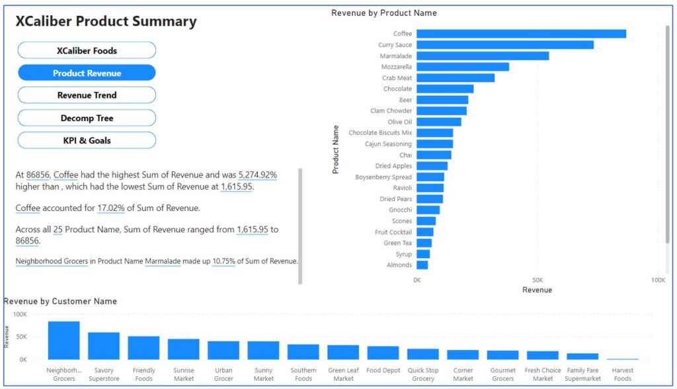The height and width of the screenshot is (389, 677).
Task: Click the Chai revenue bar
Action: click(434, 155)
